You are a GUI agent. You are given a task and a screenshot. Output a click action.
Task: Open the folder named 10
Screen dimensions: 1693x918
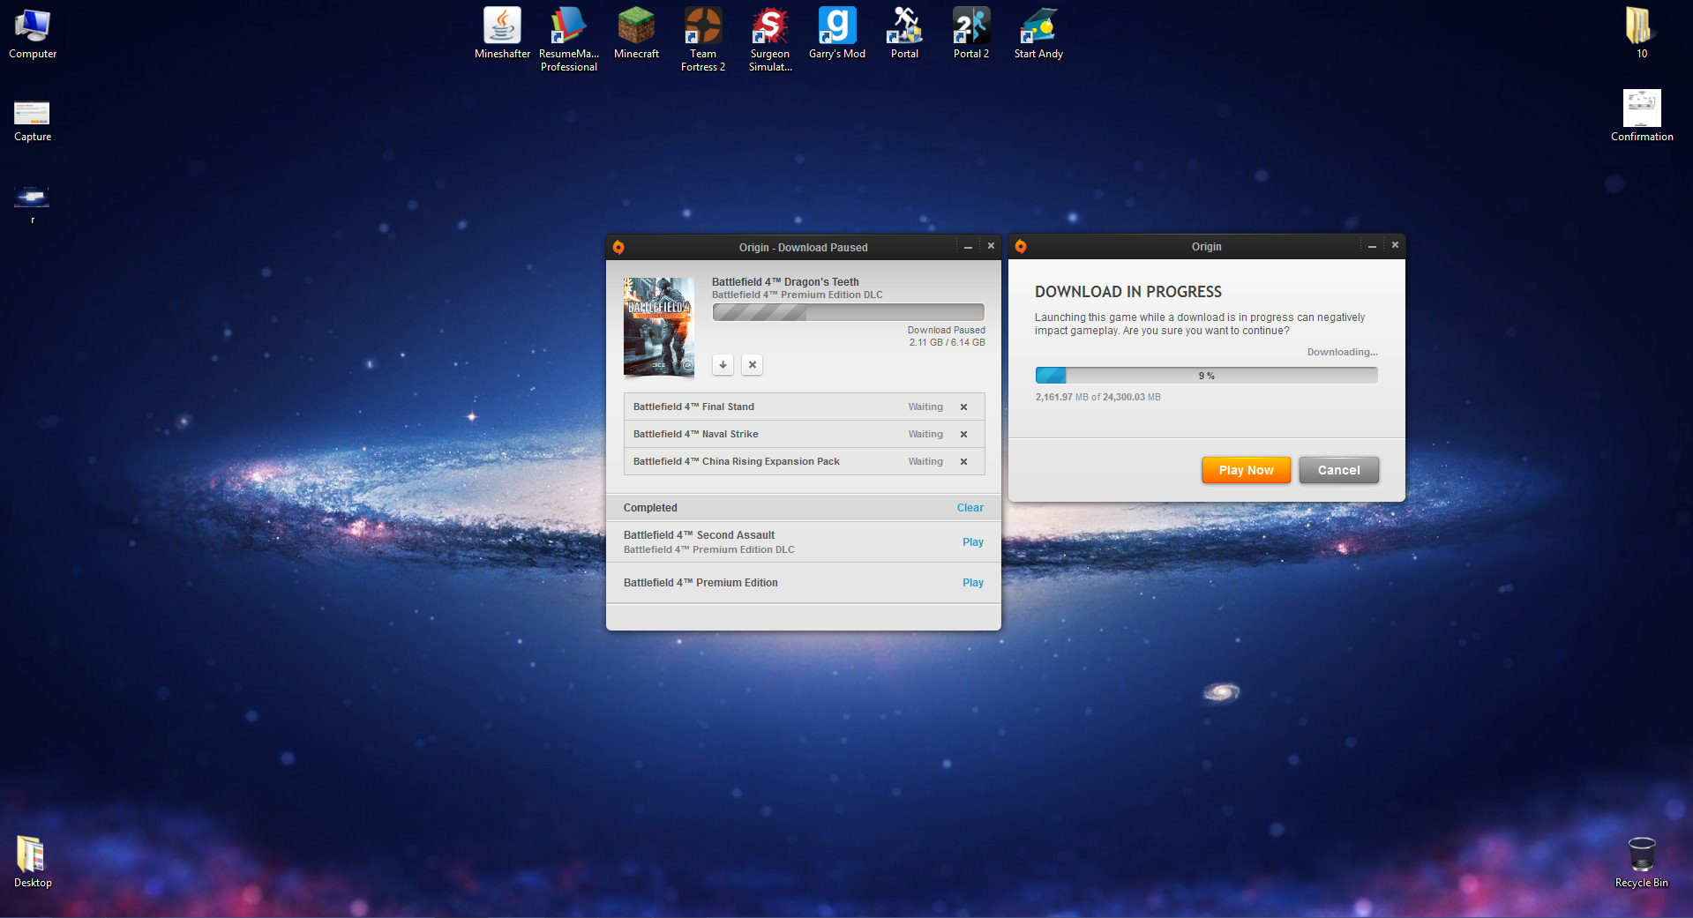click(x=1641, y=34)
